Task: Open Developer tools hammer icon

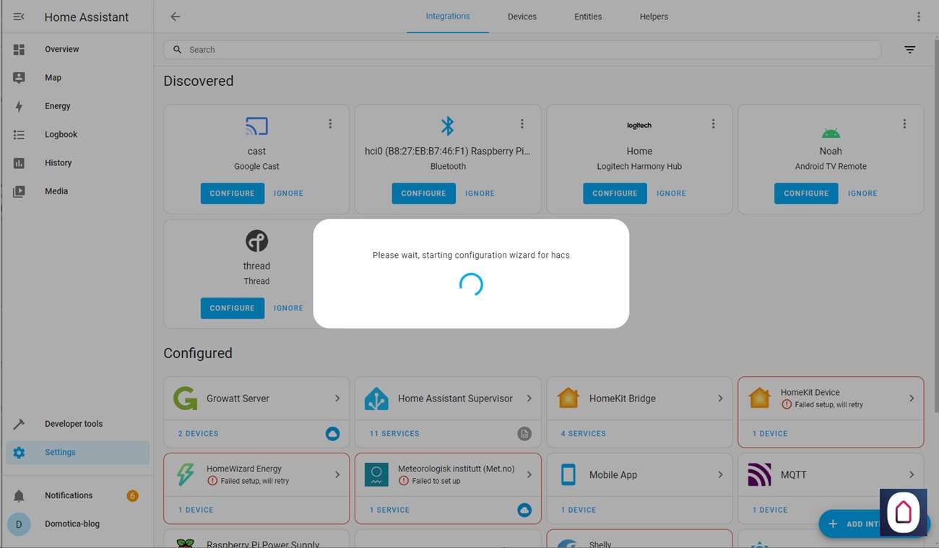Action: (x=19, y=424)
